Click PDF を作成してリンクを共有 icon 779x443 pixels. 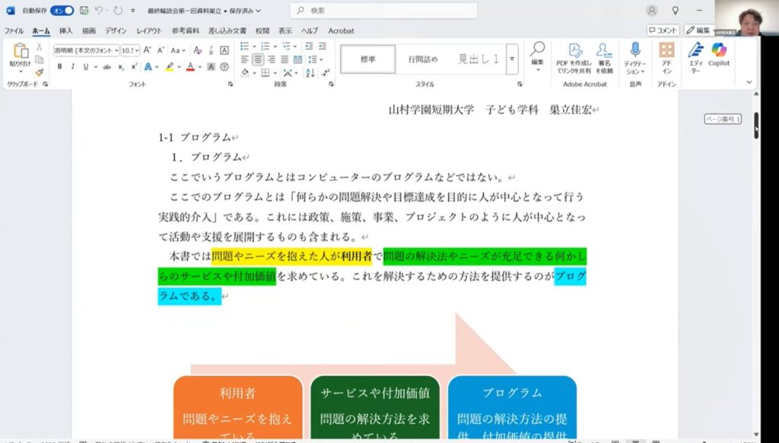click(x=574, y=55)
